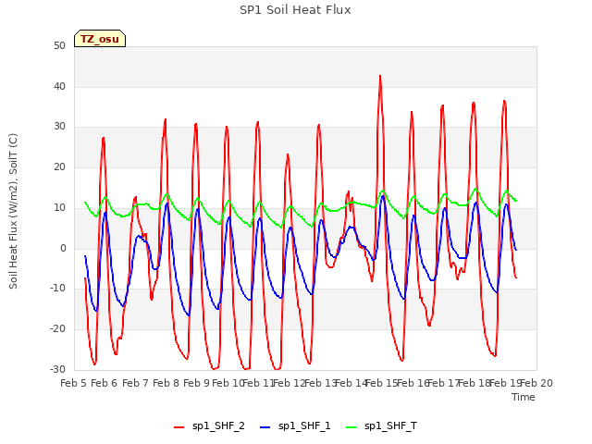The height and width of the screenshot is (444, 592).
Task: Click the Feb 5 x-axis tick label
Action: pyautogui.click(x=74, y=383)
